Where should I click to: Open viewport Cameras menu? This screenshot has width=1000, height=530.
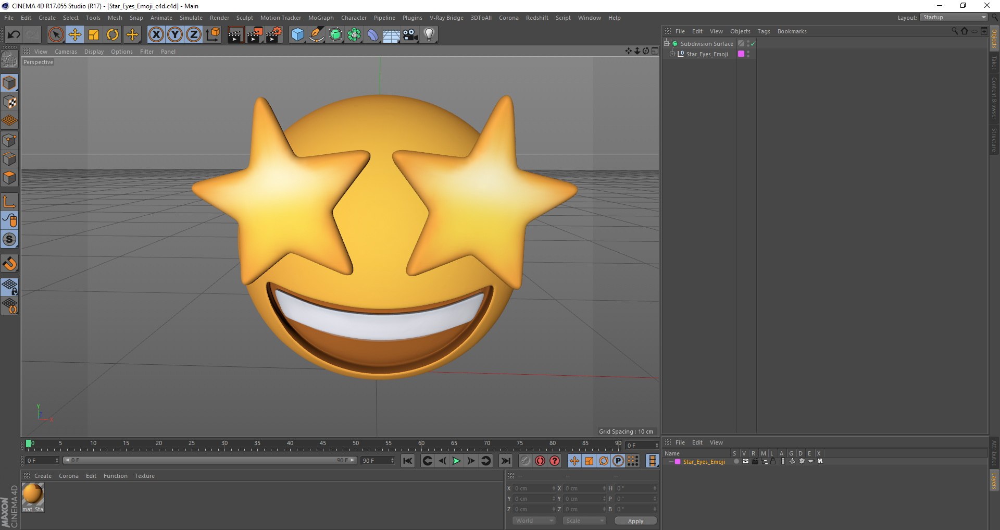(x=66, y=52)
